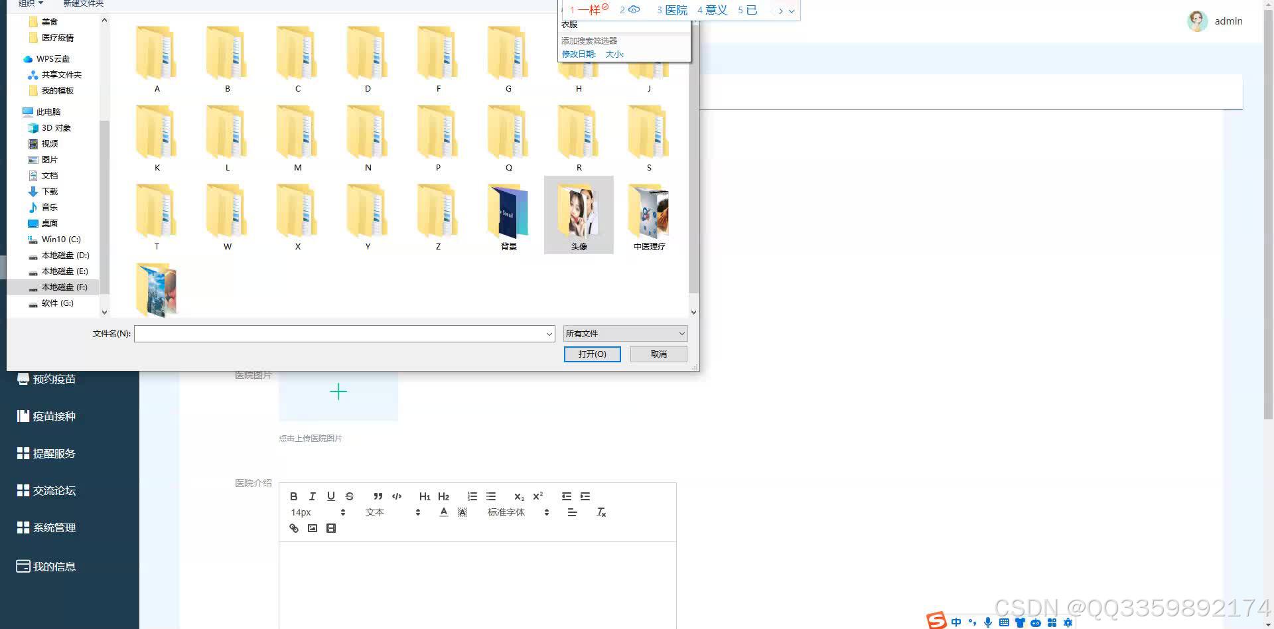The image size is (1274, 629).
Task: Insert an image into the editor
Action: (313, 528)
